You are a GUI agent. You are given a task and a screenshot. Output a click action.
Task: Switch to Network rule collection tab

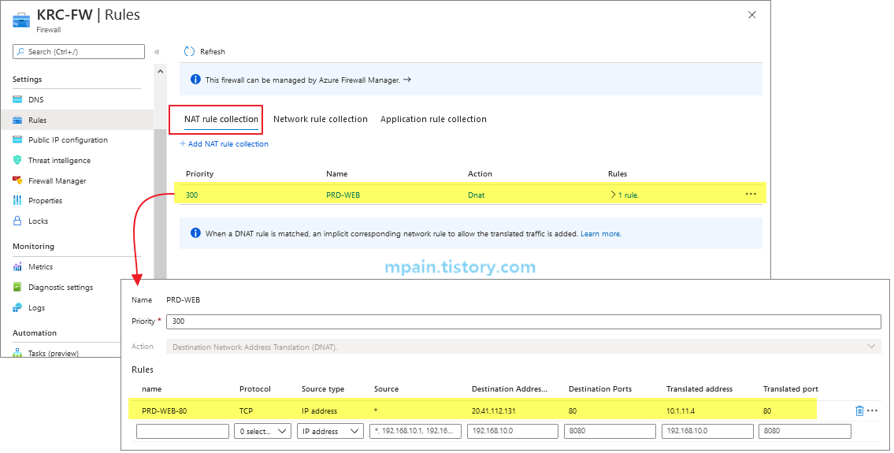(x=321, y=119)
